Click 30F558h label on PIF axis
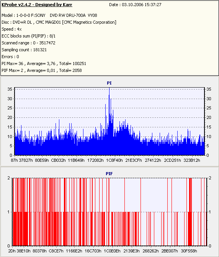The image size is (219, 257). point(189,251)
